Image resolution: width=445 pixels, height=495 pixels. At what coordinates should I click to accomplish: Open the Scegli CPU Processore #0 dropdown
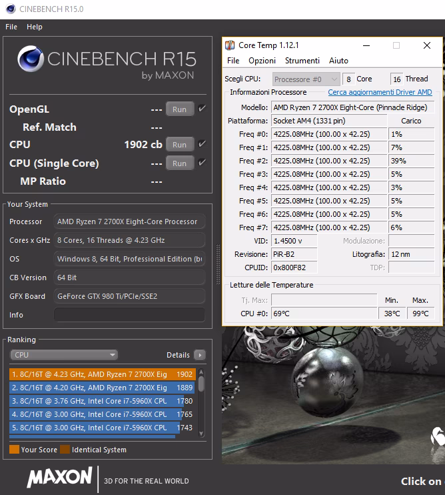pyautogui.click(x=306, y=79)
